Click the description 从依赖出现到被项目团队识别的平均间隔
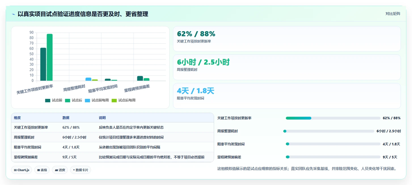Screen dimensions: 412x185 [130, 147]
